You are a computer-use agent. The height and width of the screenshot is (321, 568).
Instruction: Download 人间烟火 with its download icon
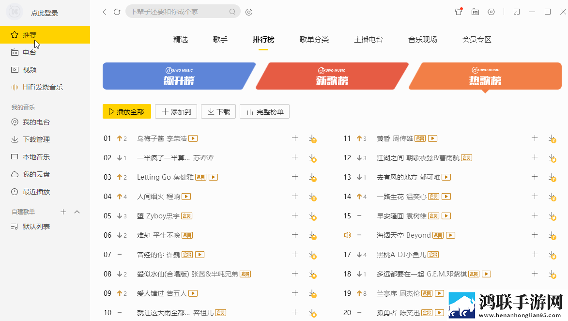tap(313, 197)
